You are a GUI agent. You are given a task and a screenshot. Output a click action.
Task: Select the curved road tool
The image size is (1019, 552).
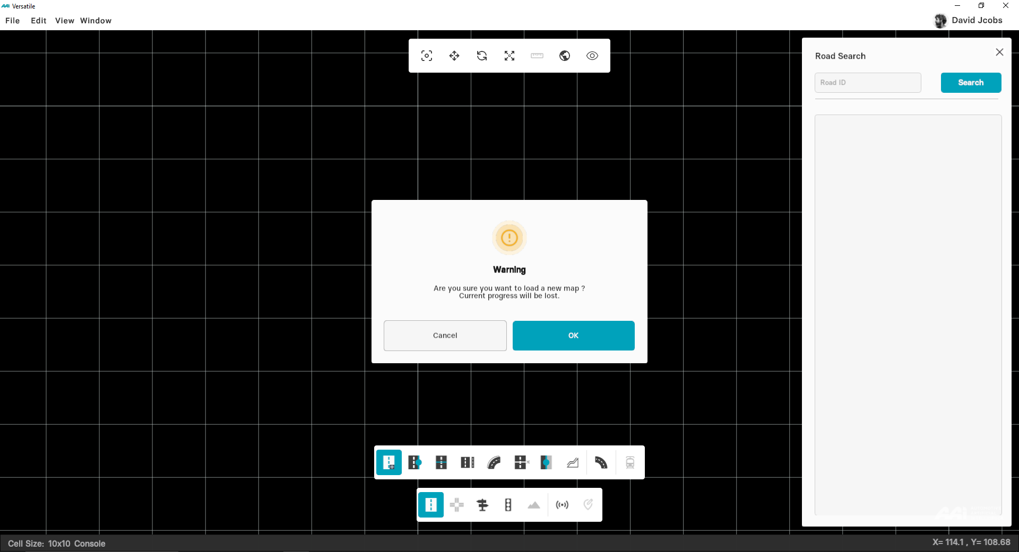(x=494, y=463)
